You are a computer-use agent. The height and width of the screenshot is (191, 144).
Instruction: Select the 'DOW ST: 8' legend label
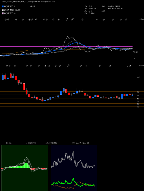pos(10,7)
